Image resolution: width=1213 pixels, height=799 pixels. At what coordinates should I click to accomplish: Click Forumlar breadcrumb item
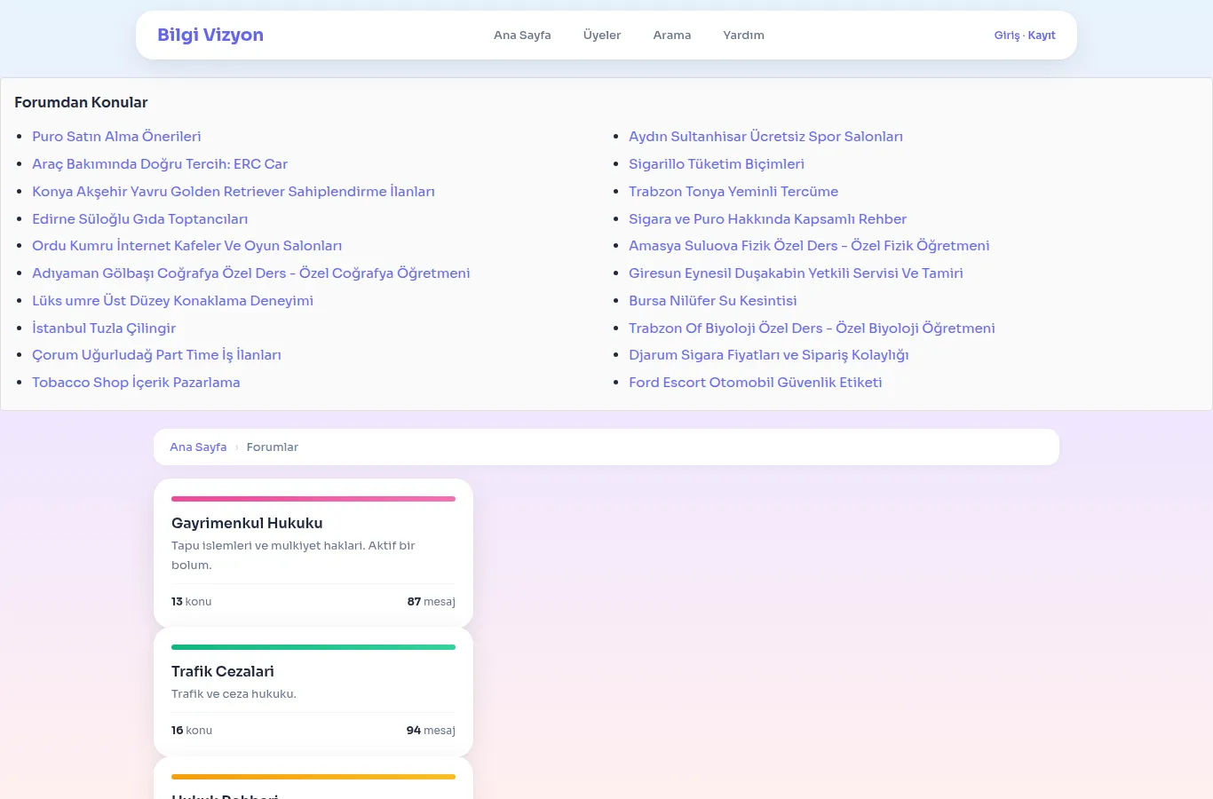click(273, 447)
